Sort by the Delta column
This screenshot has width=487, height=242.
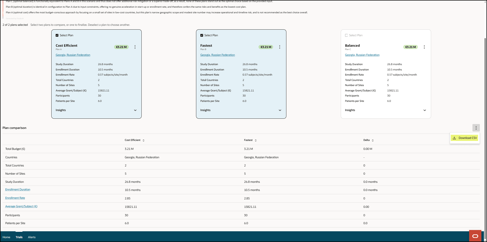pos(373,140)
